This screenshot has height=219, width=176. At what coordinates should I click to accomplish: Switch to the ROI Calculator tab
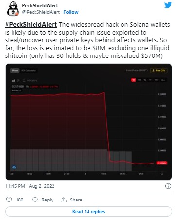pos(29,71)
